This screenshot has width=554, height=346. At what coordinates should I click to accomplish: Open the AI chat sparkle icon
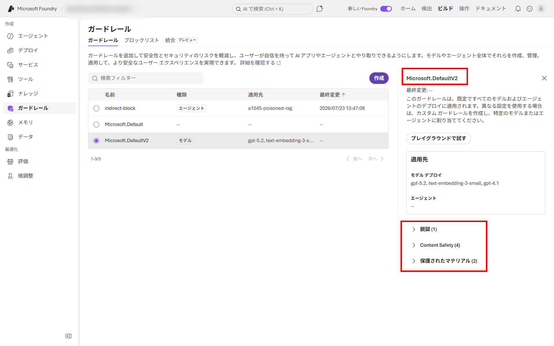(320, 9)
